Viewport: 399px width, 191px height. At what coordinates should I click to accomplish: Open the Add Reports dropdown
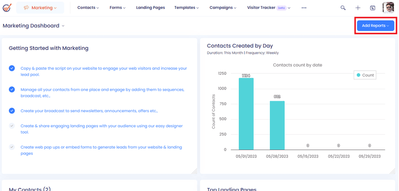[x=376, y=26]
